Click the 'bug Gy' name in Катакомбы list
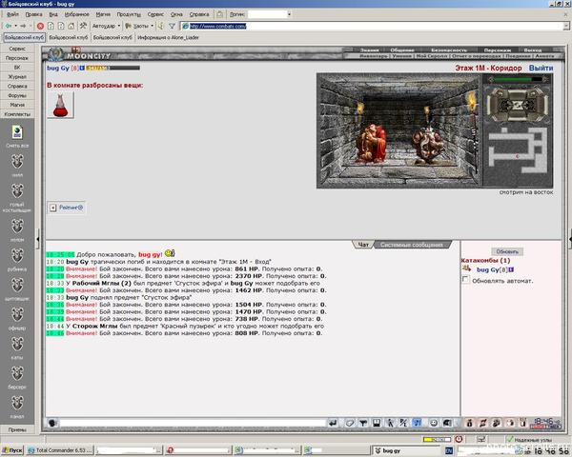This screenshot has height=457, width=572. point(487,269)
